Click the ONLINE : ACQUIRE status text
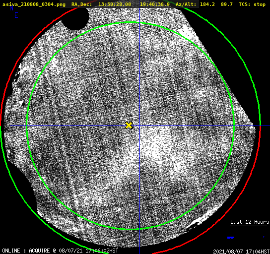The height and width of the screenshot is (254, 270). pos(26,251)
